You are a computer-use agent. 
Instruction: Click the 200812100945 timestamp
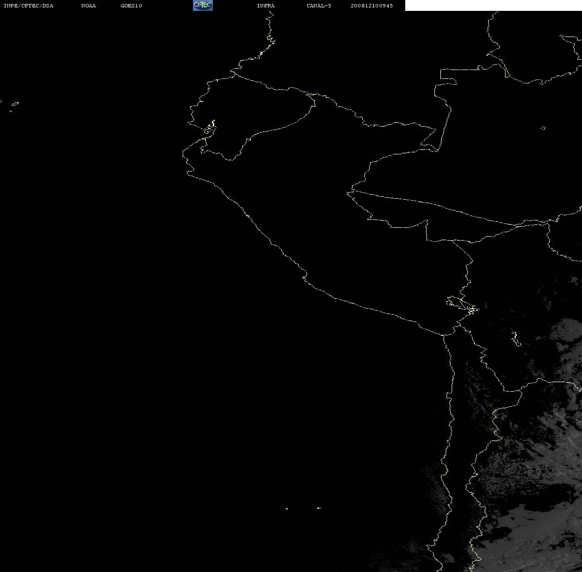tap(372, 5)
